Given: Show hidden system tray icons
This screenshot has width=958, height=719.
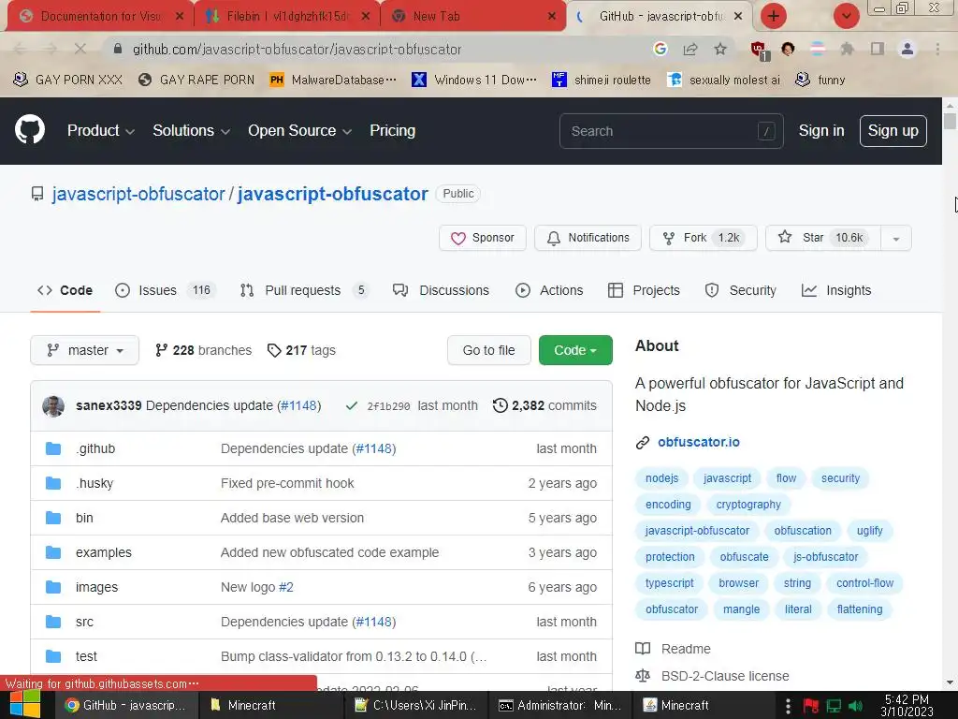Looking at the screenshot, I should tap(788, 706).
